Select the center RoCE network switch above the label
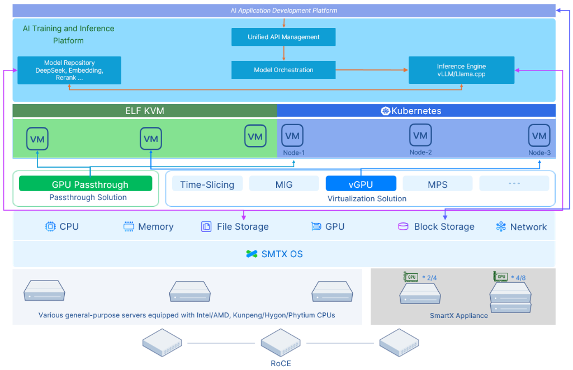Viewport: 573px width, 370px height. coord(281,343)
